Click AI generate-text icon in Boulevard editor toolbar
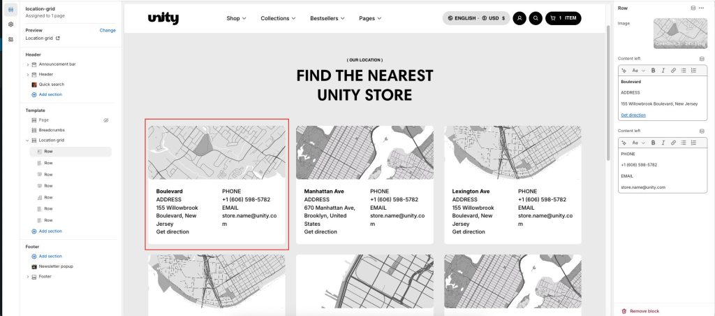This screenshot has height=316, width=715. (x=624, y=71)
